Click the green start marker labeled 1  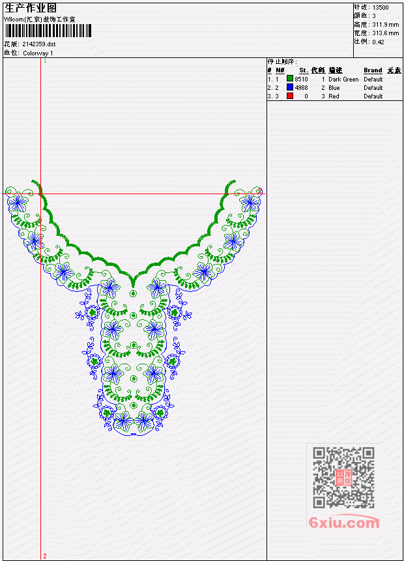45,61
